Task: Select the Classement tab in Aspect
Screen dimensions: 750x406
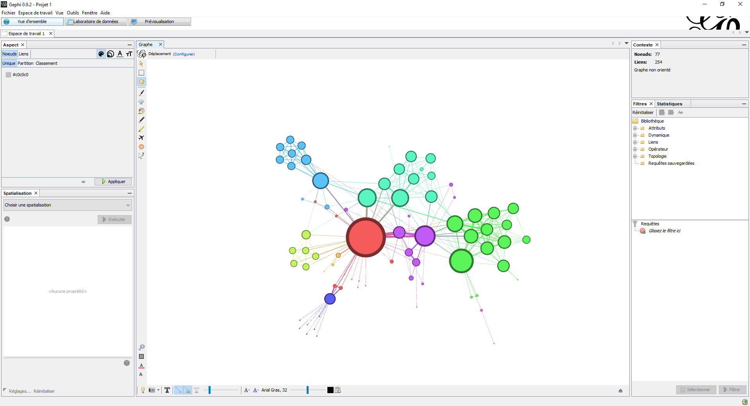Action: point(46,63)
